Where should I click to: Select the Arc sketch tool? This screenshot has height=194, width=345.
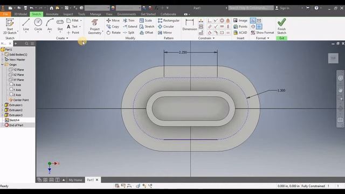pos(50,25)
